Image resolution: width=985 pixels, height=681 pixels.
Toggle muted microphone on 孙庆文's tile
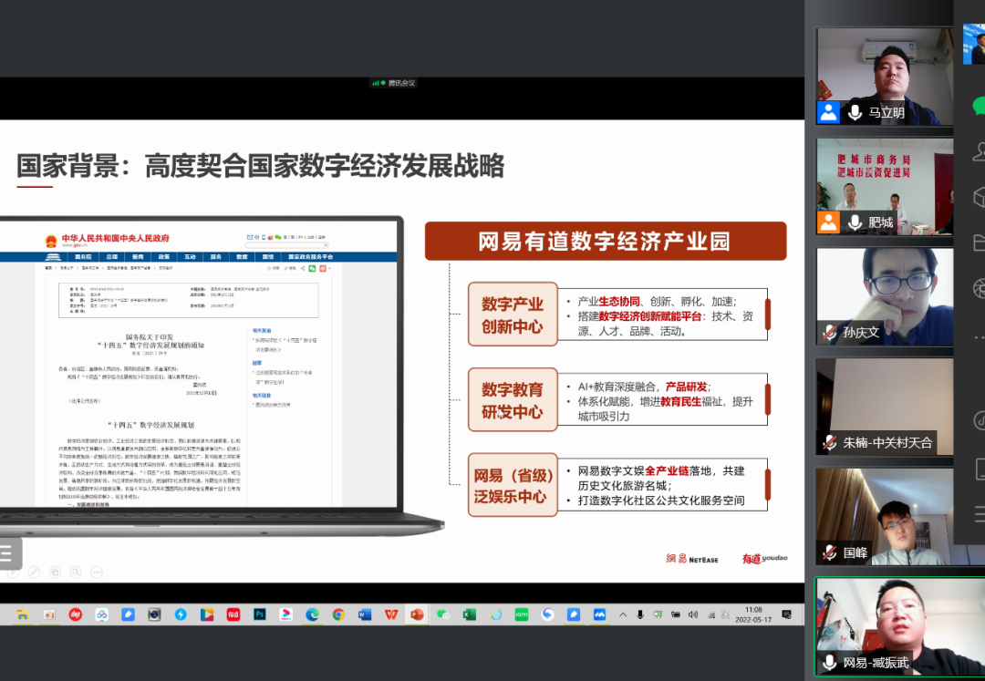coord(830,333)
